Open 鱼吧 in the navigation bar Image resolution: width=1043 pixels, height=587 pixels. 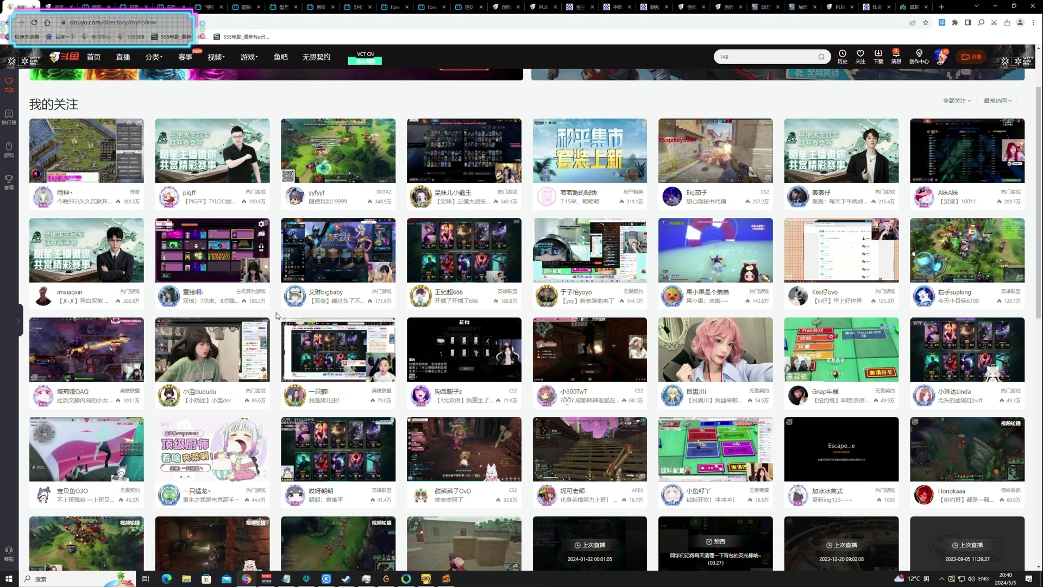[x=280, y=57]
